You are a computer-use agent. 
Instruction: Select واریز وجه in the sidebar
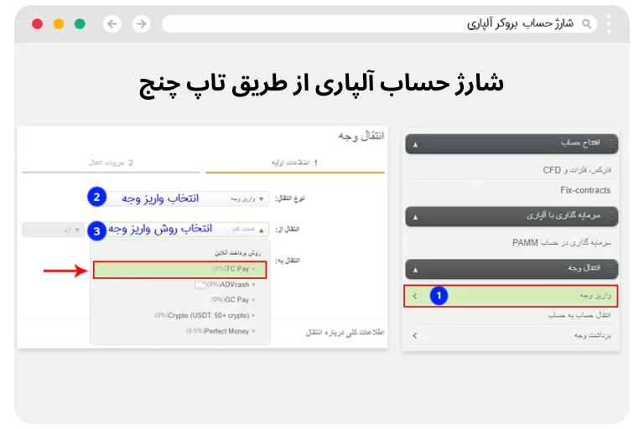pyautogui.click(x=511, y=296)
